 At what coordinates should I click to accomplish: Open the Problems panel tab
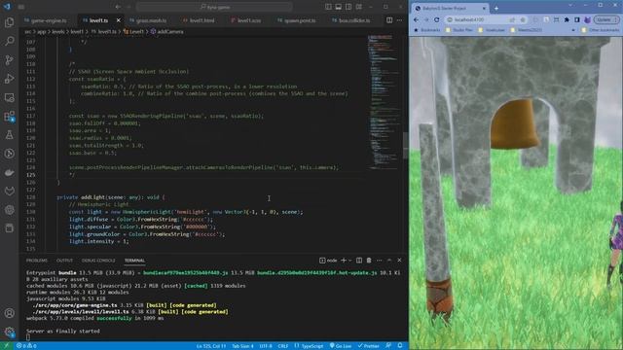(37, 261)
